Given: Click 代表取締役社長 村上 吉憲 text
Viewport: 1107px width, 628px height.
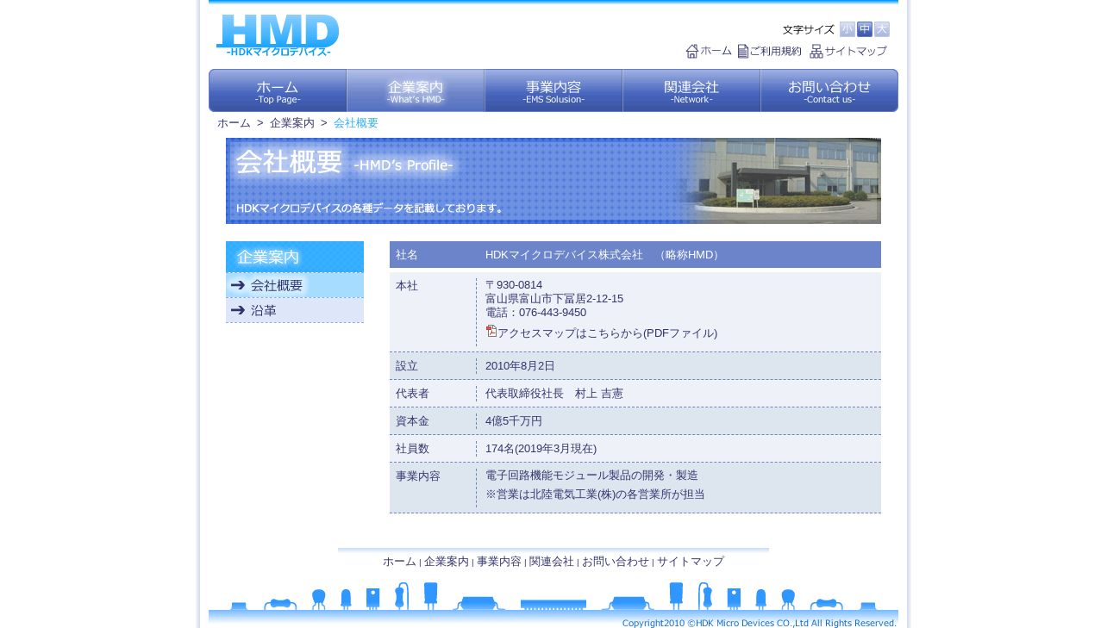Looking at the screenshot, I should click(x=554, y=394).
